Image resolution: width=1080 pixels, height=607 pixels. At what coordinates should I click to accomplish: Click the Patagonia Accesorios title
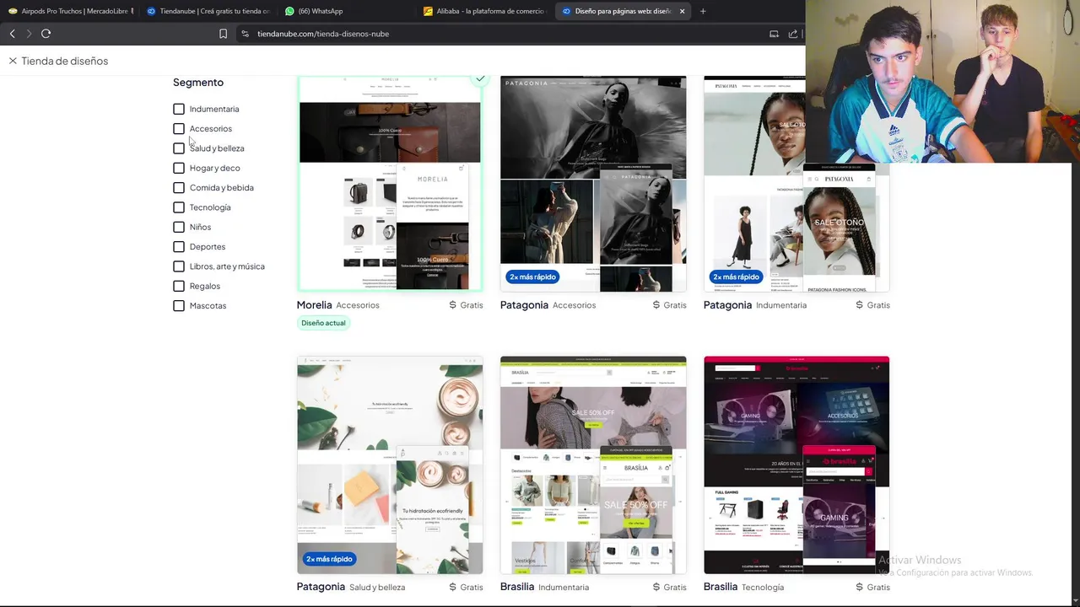click(524, 305)
